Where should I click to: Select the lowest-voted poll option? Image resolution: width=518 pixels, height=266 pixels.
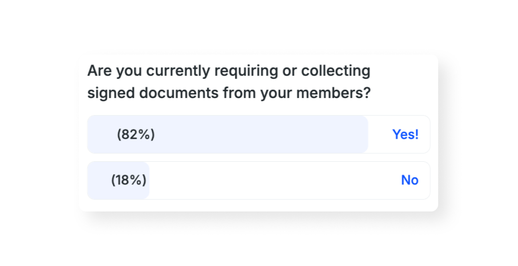click(259, 180)
